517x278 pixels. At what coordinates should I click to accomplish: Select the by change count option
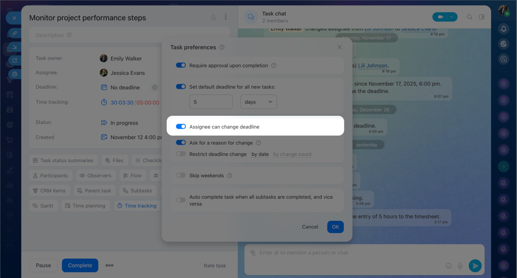coord(292,154)
